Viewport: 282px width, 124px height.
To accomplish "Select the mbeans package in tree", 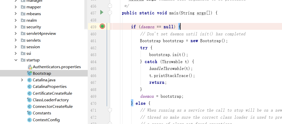I will pyautogui.click(x=34, y=14).
